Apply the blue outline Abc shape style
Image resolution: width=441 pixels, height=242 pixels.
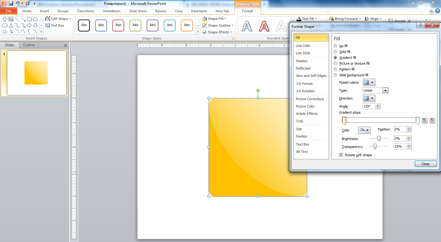101,25
